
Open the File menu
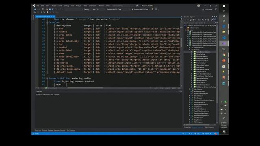(38, 6)
